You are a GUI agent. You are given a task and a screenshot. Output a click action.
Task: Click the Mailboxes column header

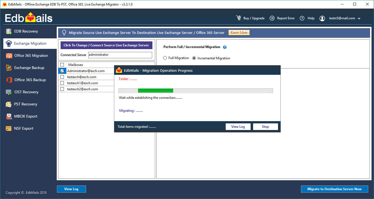[76, 65]
